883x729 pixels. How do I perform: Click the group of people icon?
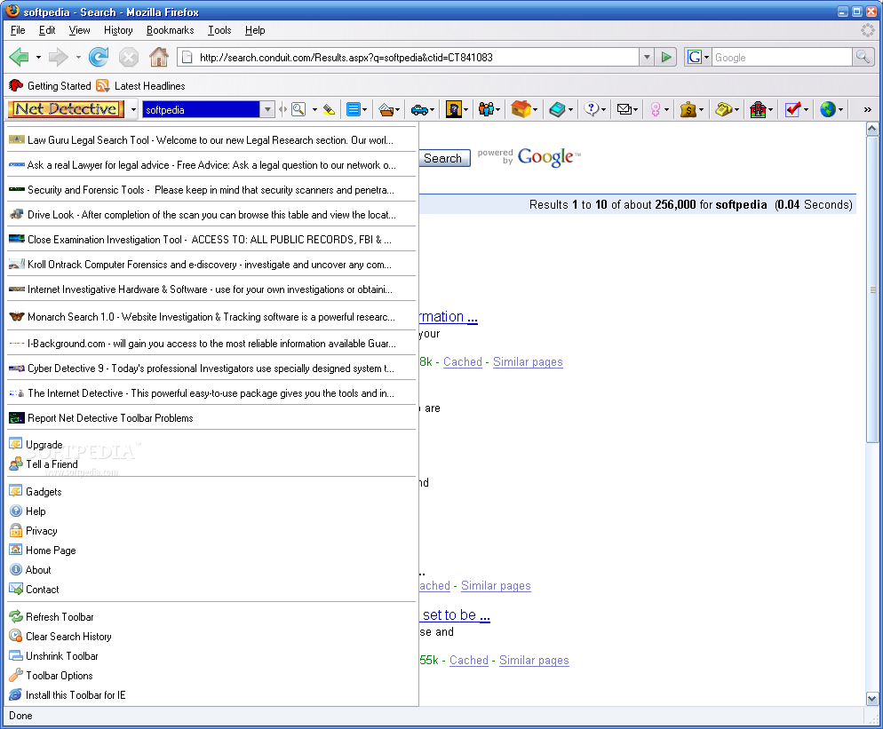click(486, 109)
